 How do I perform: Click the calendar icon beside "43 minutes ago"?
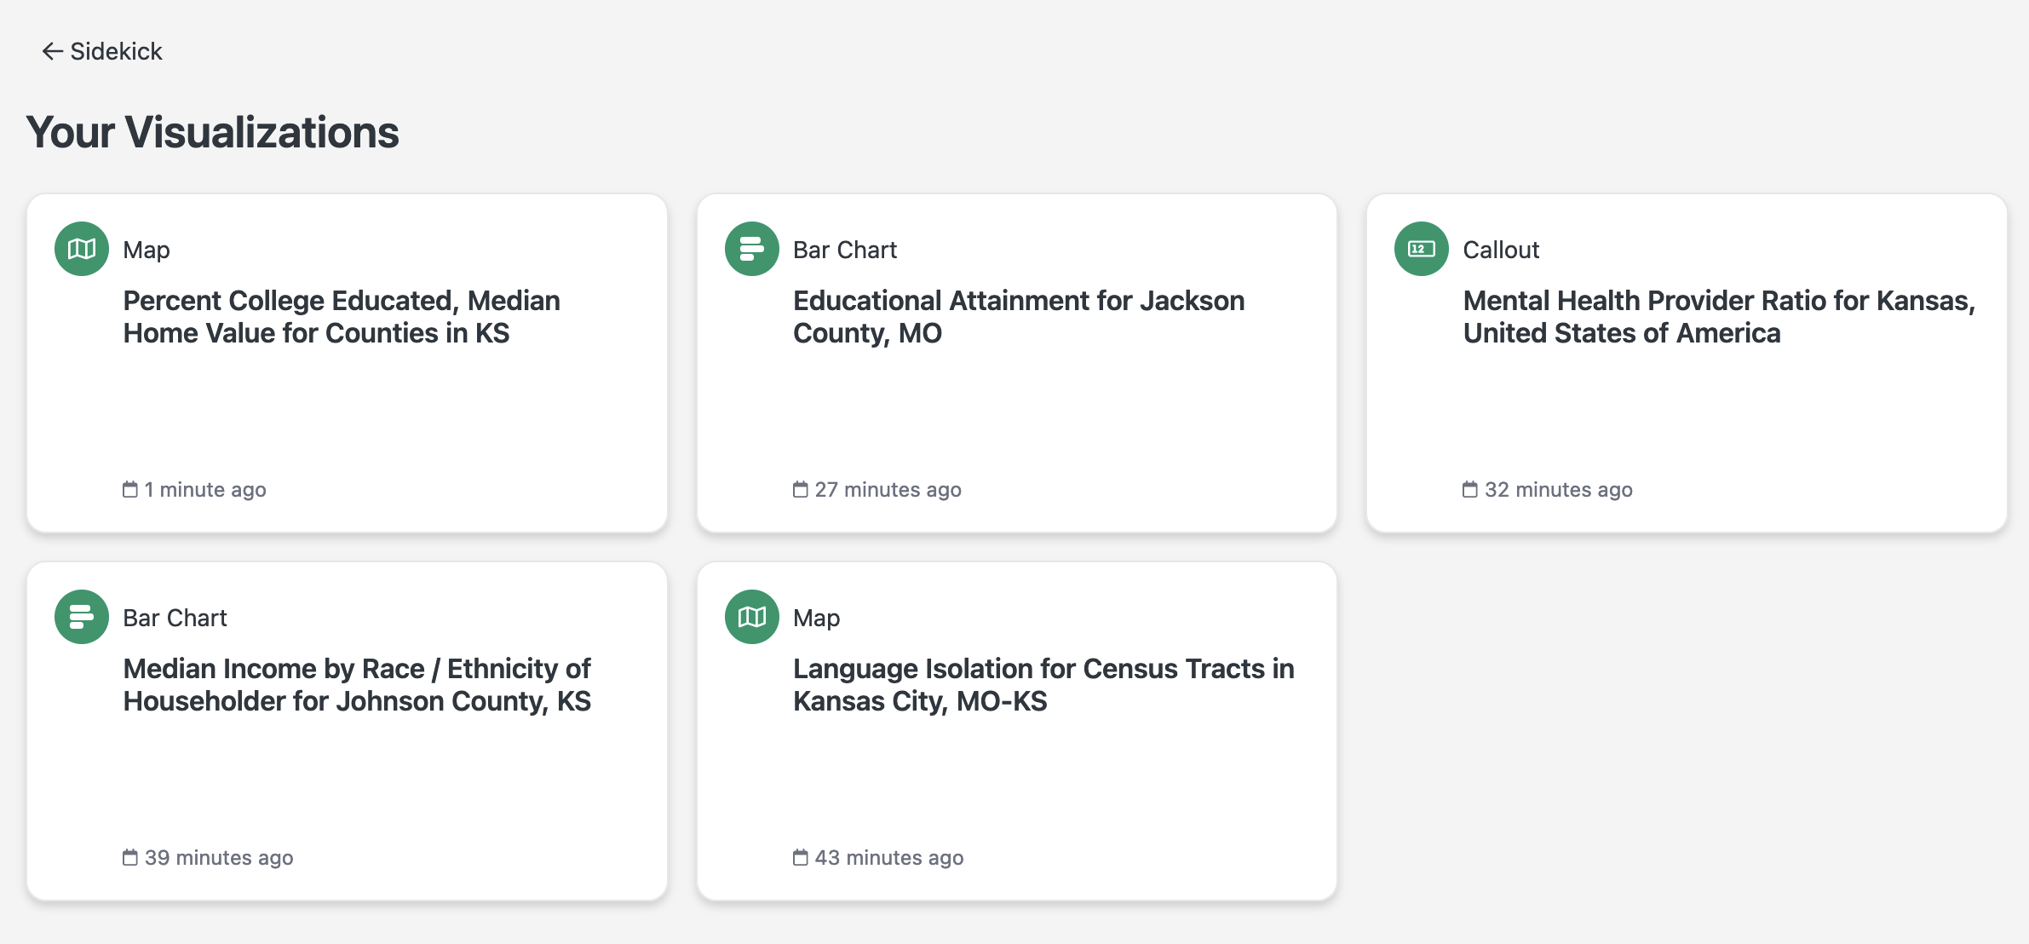(x=800, y=857)
